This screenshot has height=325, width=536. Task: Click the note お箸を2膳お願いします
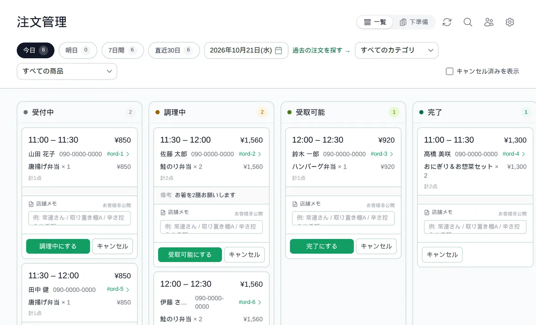tap(205, 195)
